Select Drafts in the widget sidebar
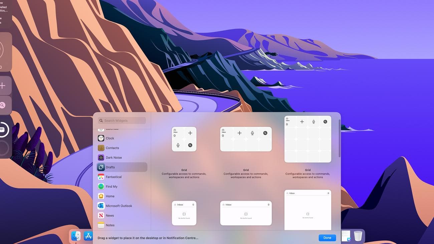 111,167
